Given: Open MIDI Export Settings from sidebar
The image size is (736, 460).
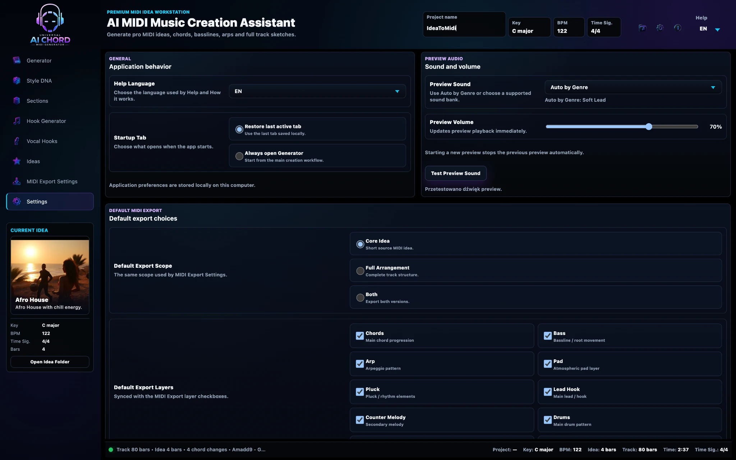Looking at the screenshot, I should pos(50,181).
